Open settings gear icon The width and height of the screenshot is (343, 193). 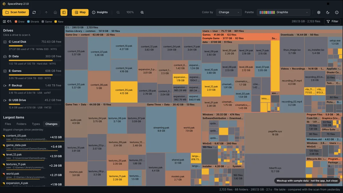click(319, 12)
